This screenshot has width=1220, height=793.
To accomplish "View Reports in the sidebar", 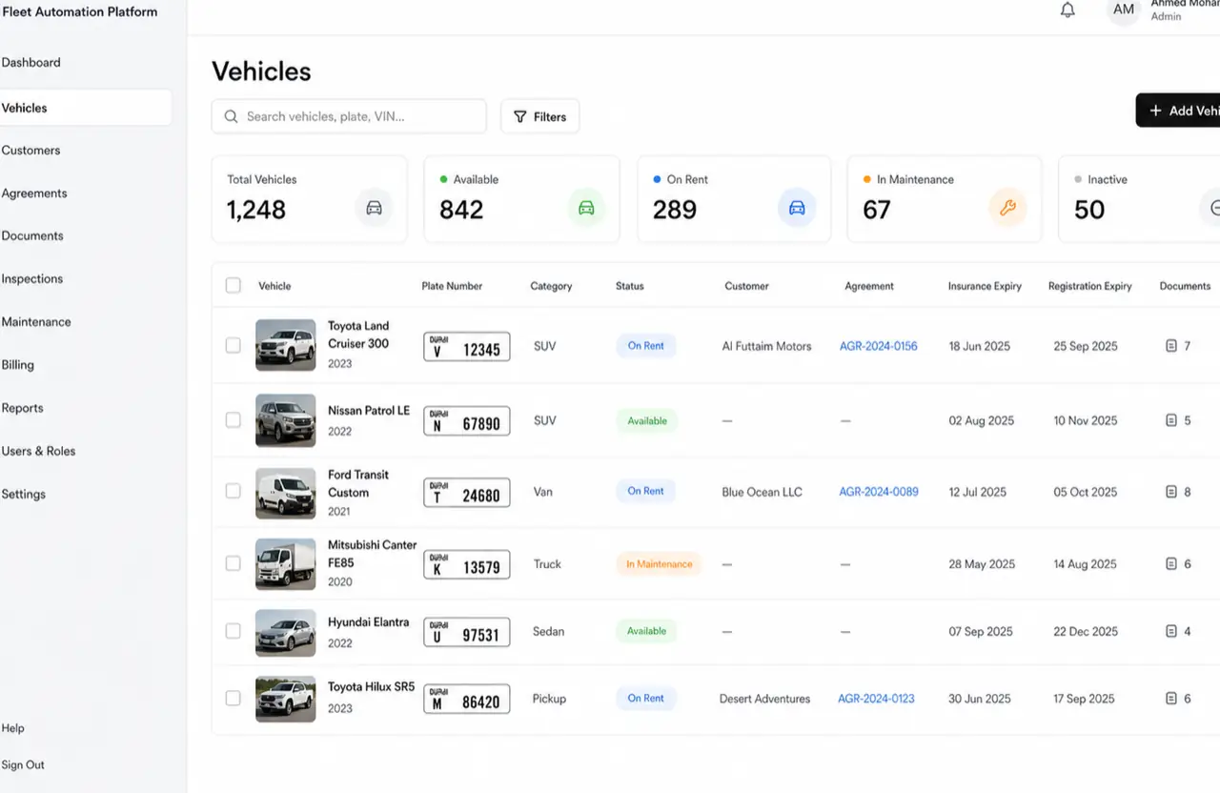I will pyautogui.click(x=22, y=408).
